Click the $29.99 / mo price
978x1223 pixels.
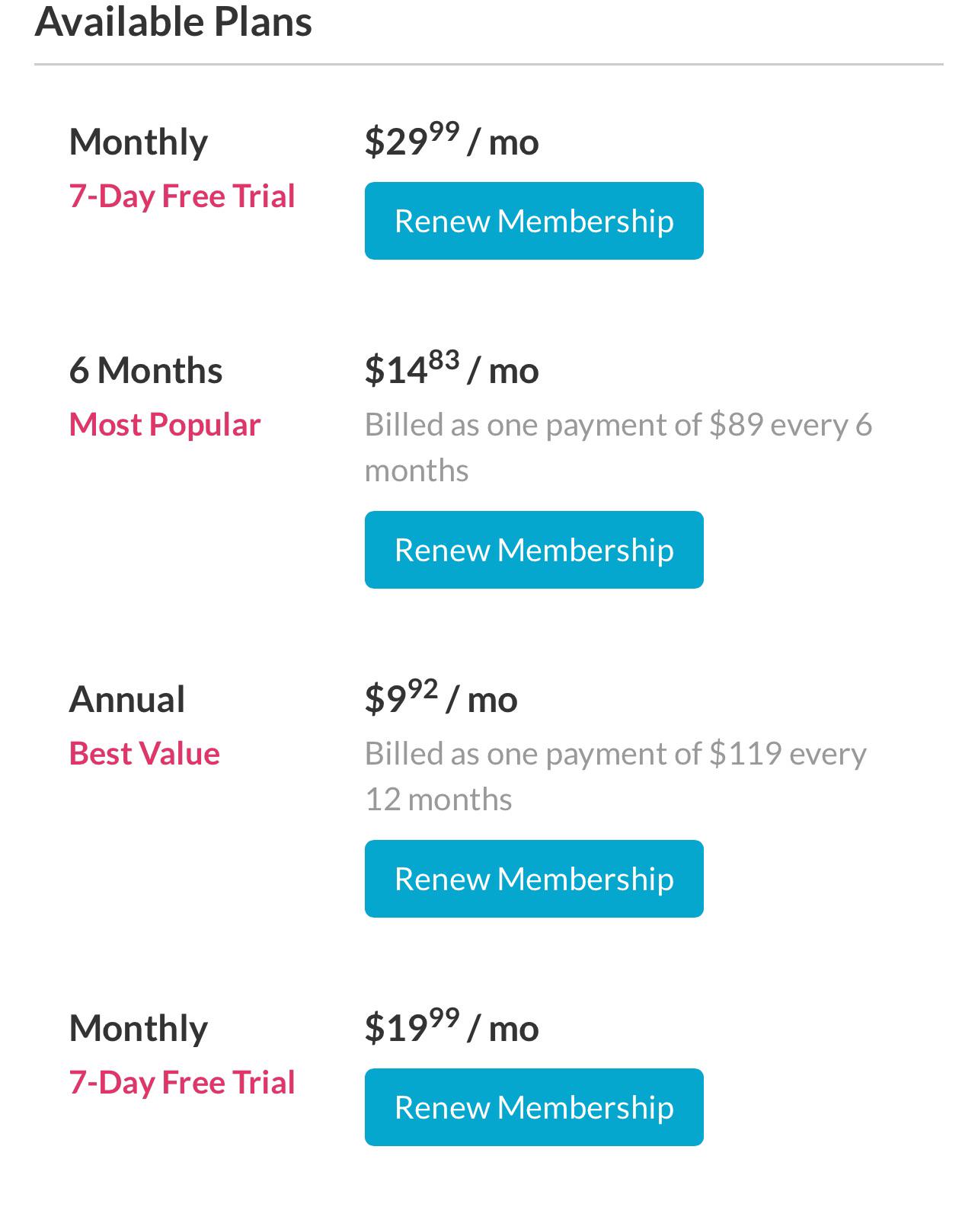point(452,141)
